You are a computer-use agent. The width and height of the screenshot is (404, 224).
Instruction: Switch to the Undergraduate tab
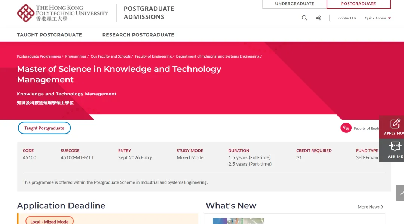(x=294, y=4)
